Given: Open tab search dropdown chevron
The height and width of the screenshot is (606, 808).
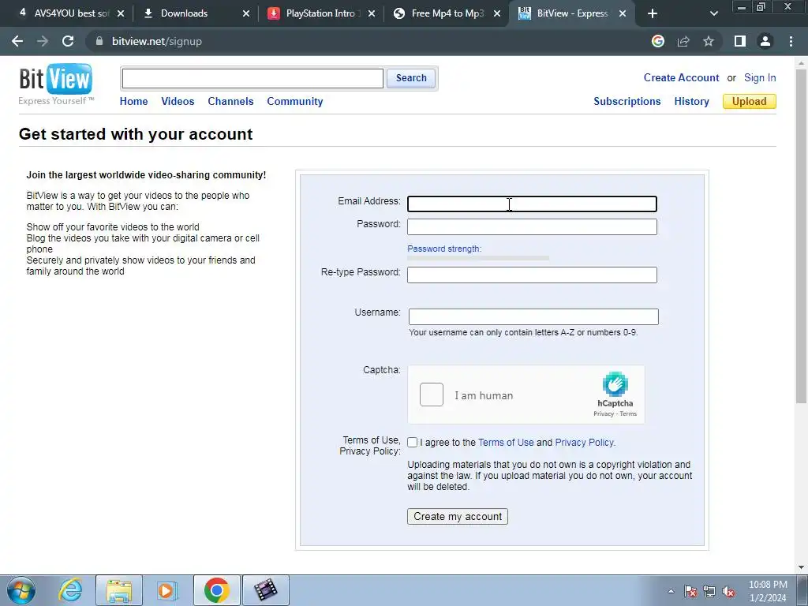Looking at the screenshot, I should 713,13.
